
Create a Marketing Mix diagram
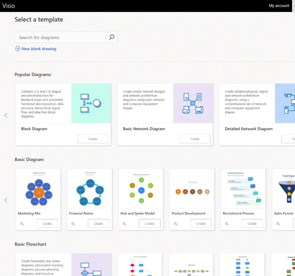coord(47,223)
